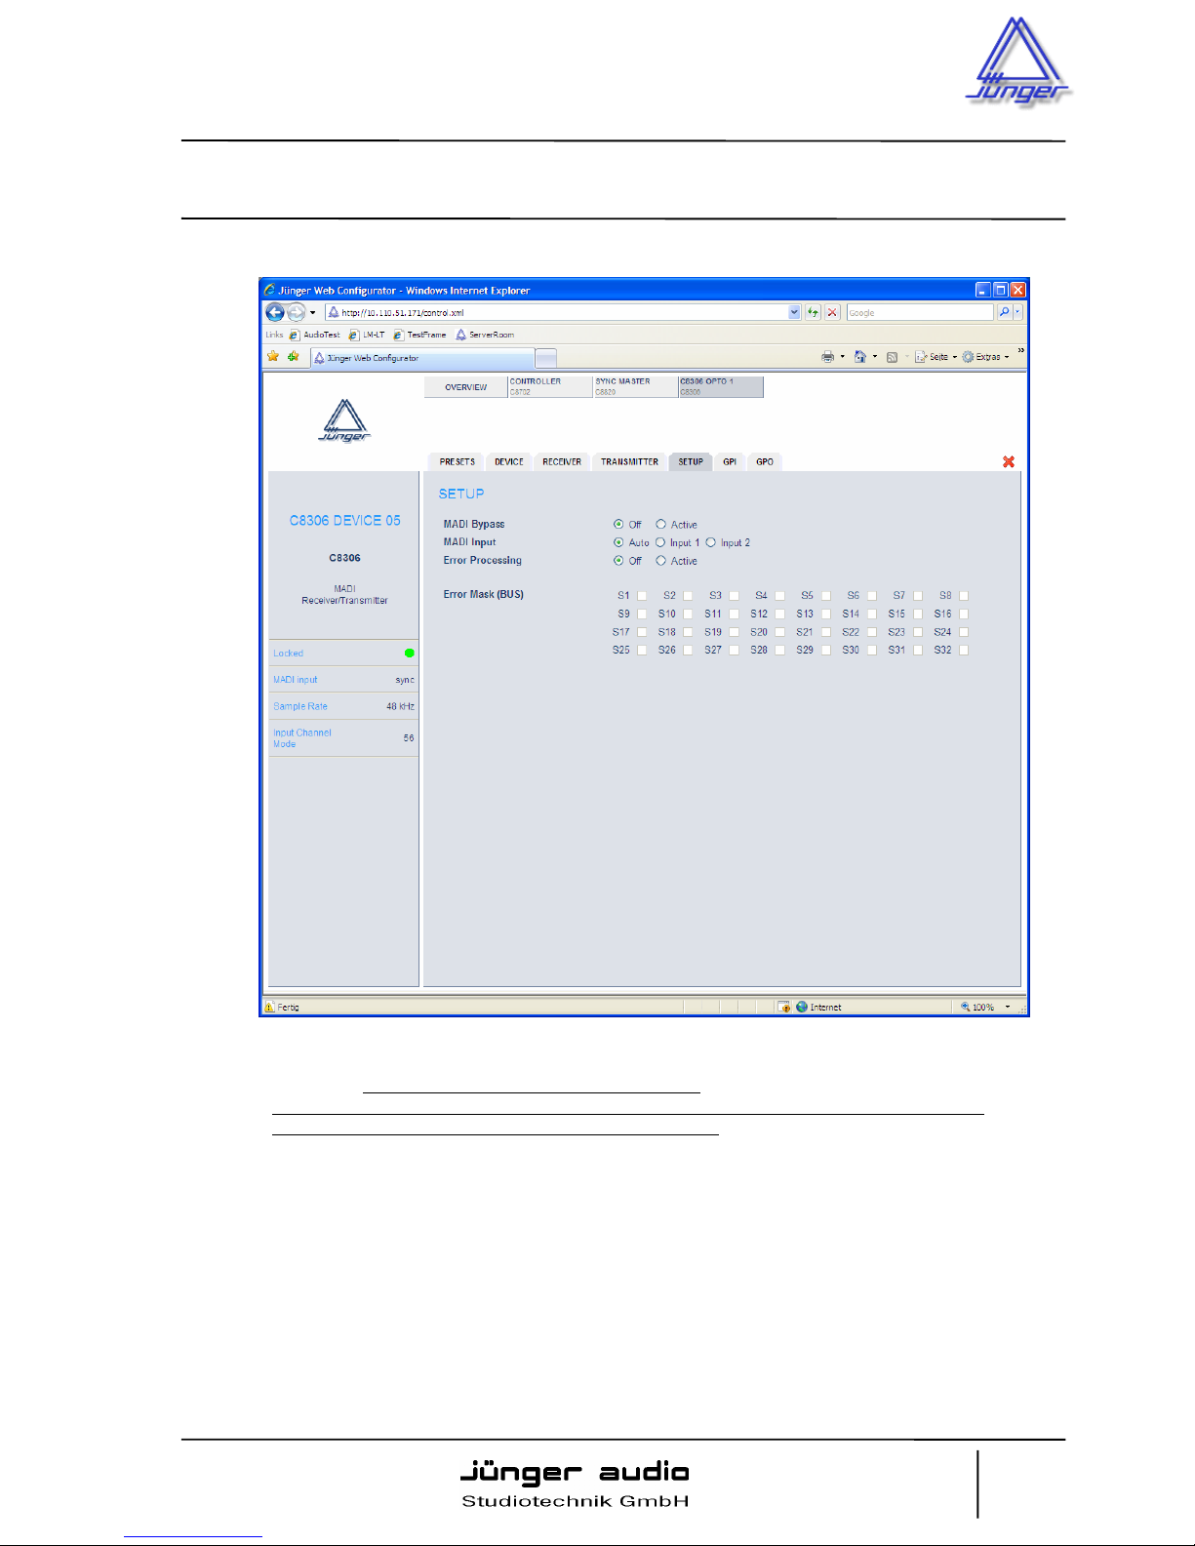Select the C8306 OPTO 1 module
Image resolution: width=1195 pixels, height=1546 pixels.
point(721,386)
